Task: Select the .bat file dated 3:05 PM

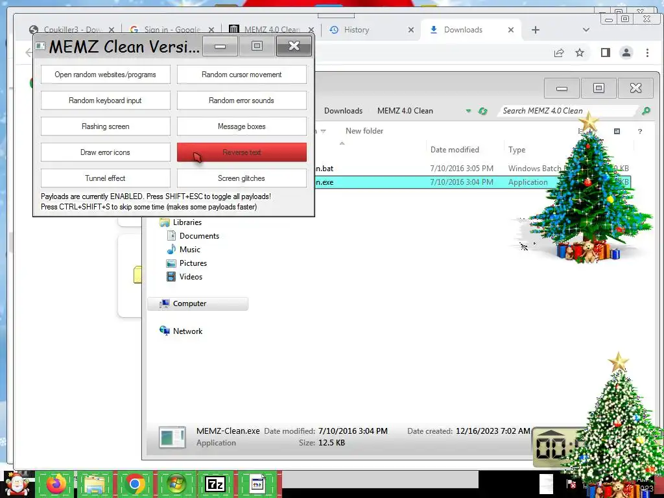Action: (x=473, y=169)
